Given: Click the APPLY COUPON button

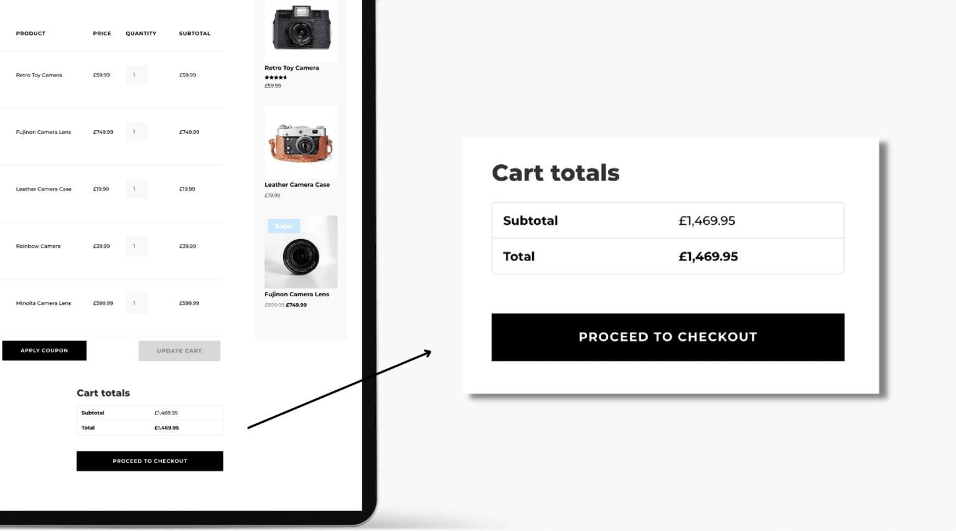Looking at the screenshot, I should coord(44,350).
